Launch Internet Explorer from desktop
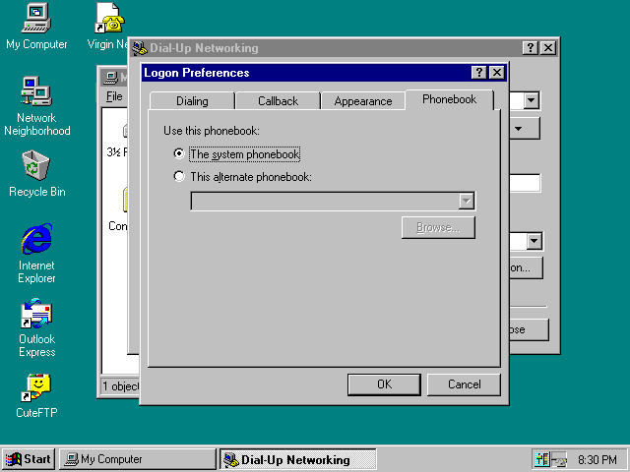This screenshot has width=630, height=472. [36, 240]
